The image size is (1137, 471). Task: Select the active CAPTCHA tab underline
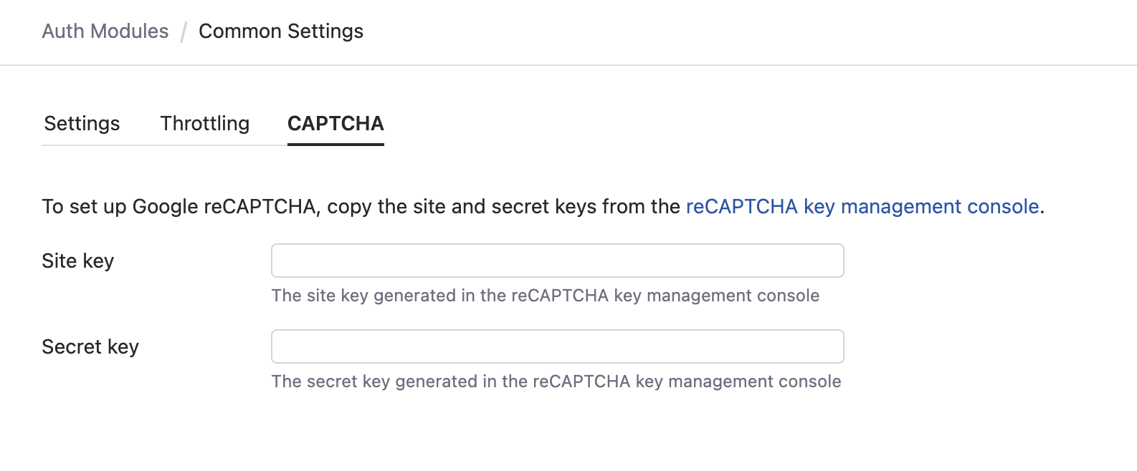click(335, 145)
